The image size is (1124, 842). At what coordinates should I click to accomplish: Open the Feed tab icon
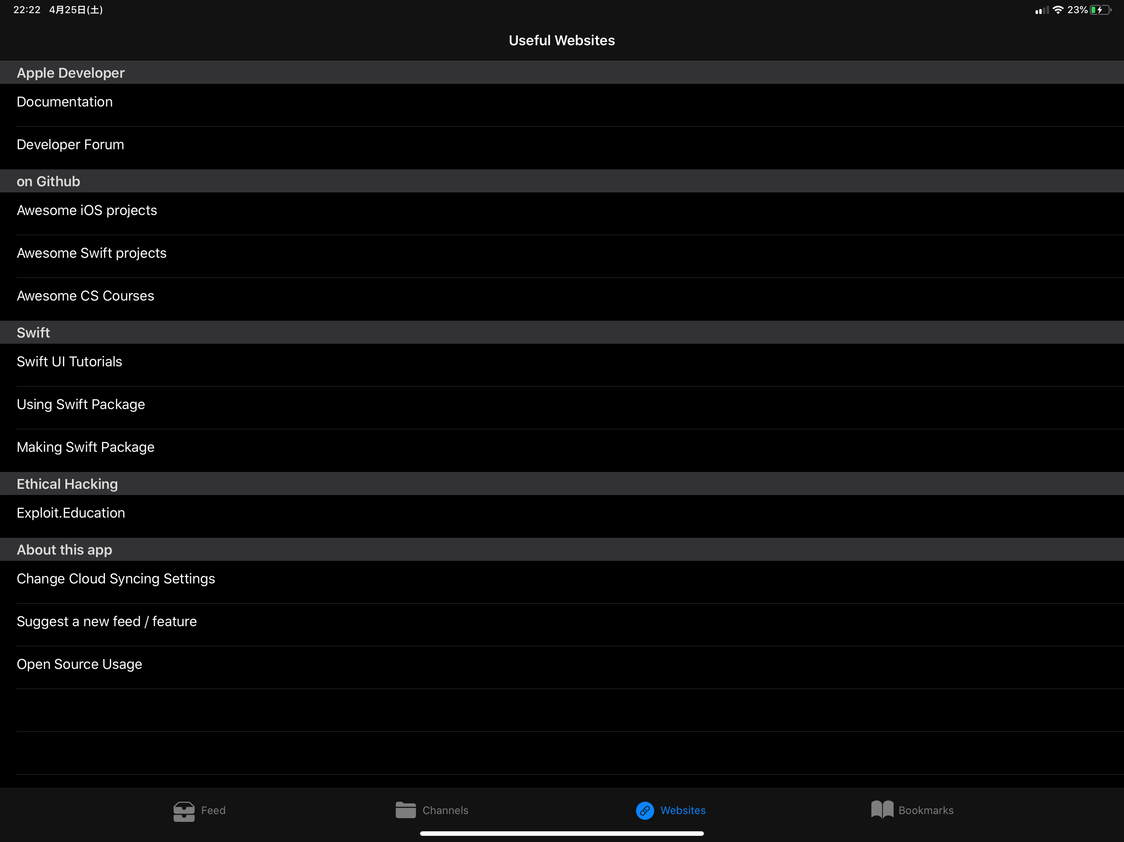(x=183, y=811)
